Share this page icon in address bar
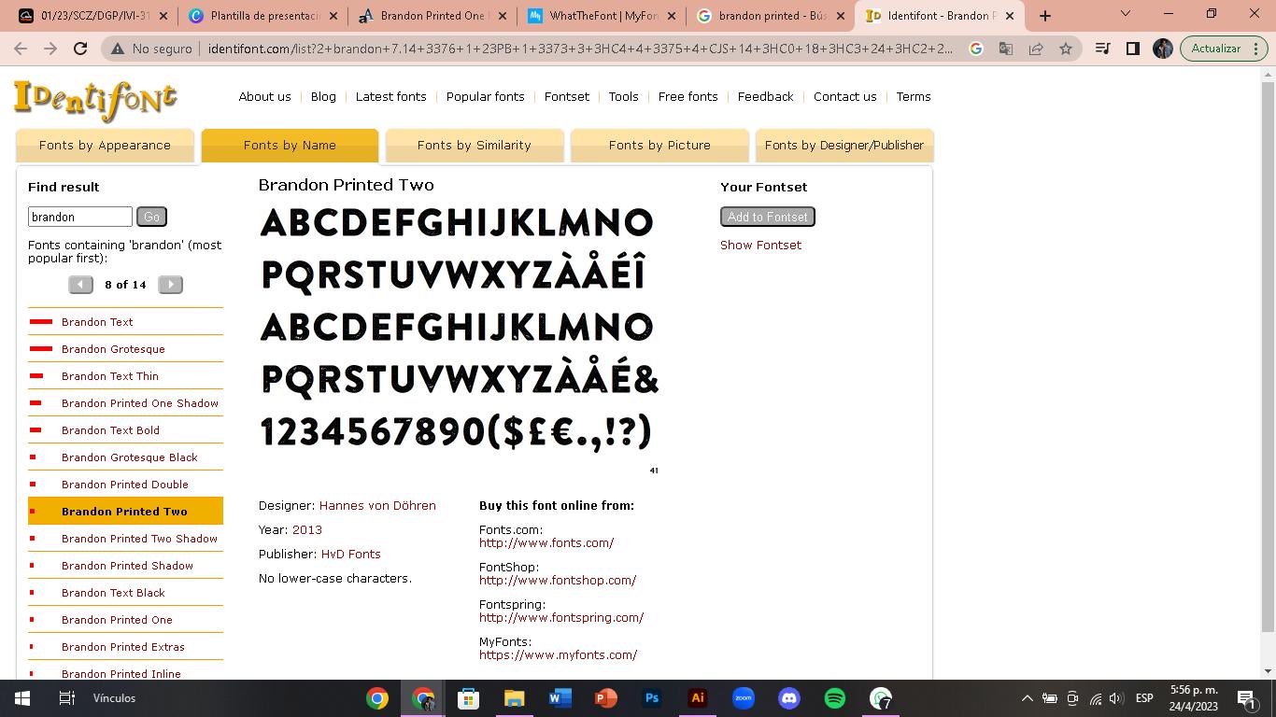The height and width of the screenshot is (717, 1276). (x=1036, y=49)
